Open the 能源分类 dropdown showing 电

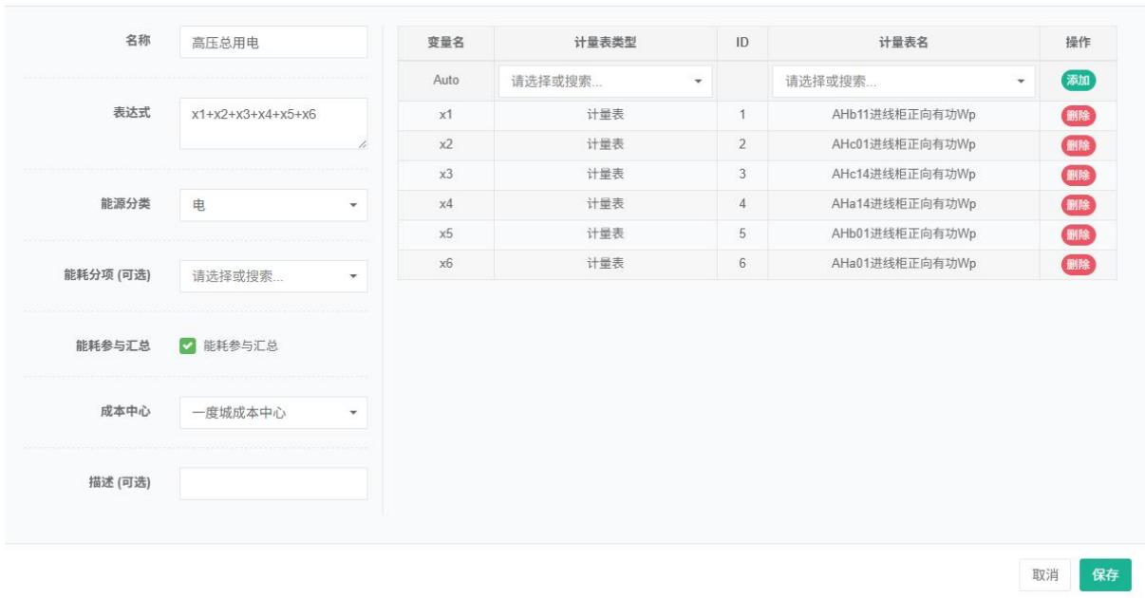(x=272, y=205)
